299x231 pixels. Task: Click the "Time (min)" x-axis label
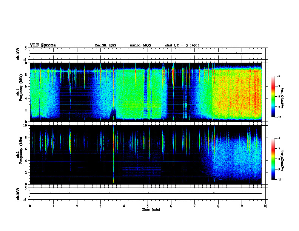[151, 209]
